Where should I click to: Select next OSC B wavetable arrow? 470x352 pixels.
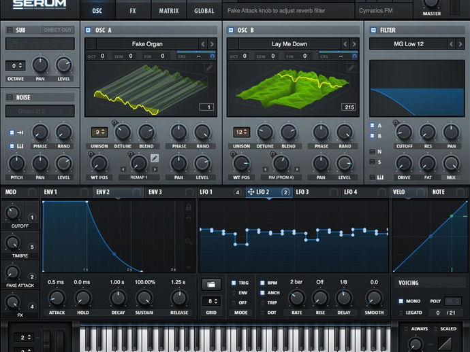coord(354,44)
